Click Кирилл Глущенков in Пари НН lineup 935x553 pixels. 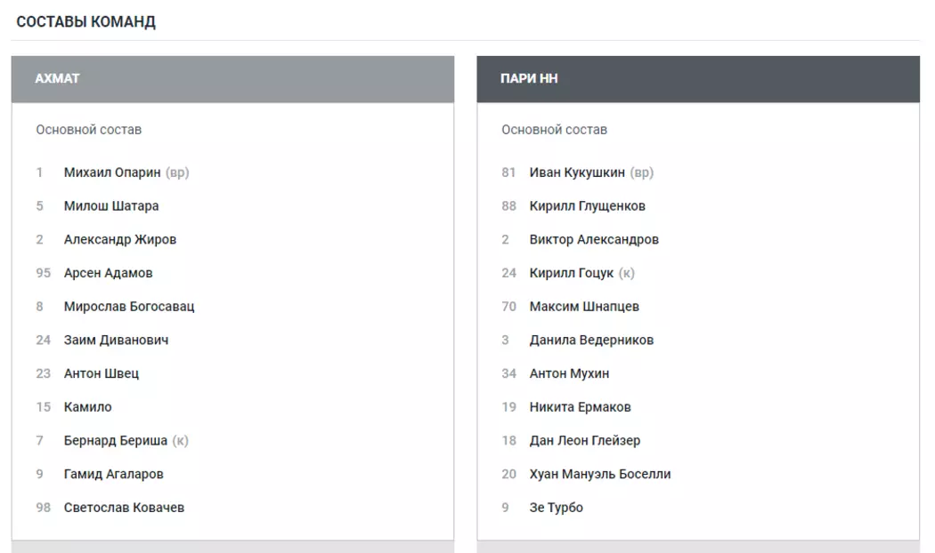coord(588,206)
